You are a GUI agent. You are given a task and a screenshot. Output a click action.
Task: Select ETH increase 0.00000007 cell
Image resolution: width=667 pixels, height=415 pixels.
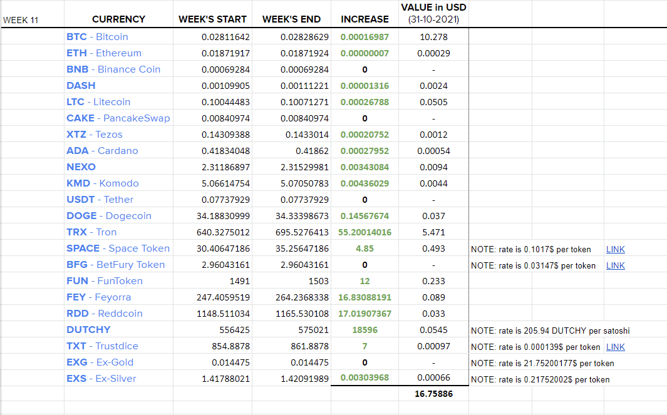coord(365,53)
